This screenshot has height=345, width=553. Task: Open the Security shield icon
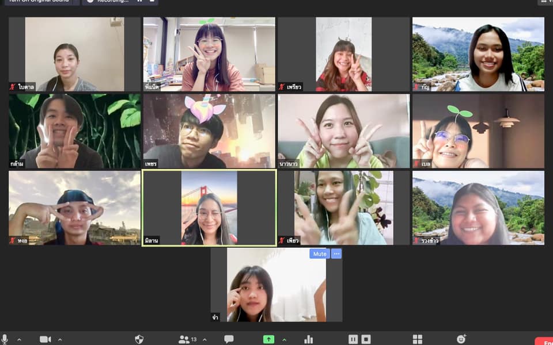coord(139,339)
